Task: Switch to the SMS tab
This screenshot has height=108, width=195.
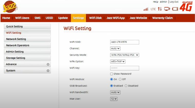Action: (37, 18)
